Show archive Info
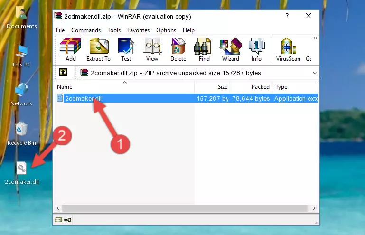Screen dimensions: 365x235 [256, 49]
